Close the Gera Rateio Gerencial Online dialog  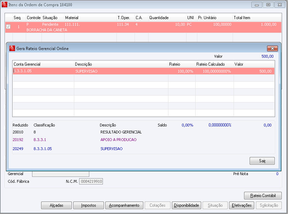coord(272,48)
